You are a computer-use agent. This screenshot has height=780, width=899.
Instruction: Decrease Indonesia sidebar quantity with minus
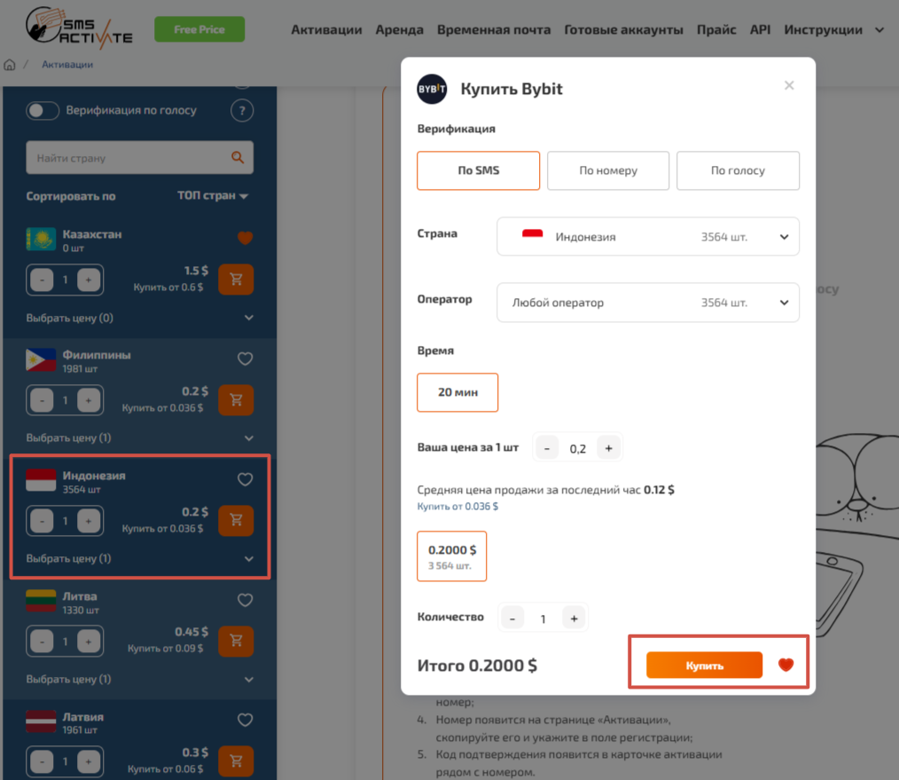(x=42, y=521)
